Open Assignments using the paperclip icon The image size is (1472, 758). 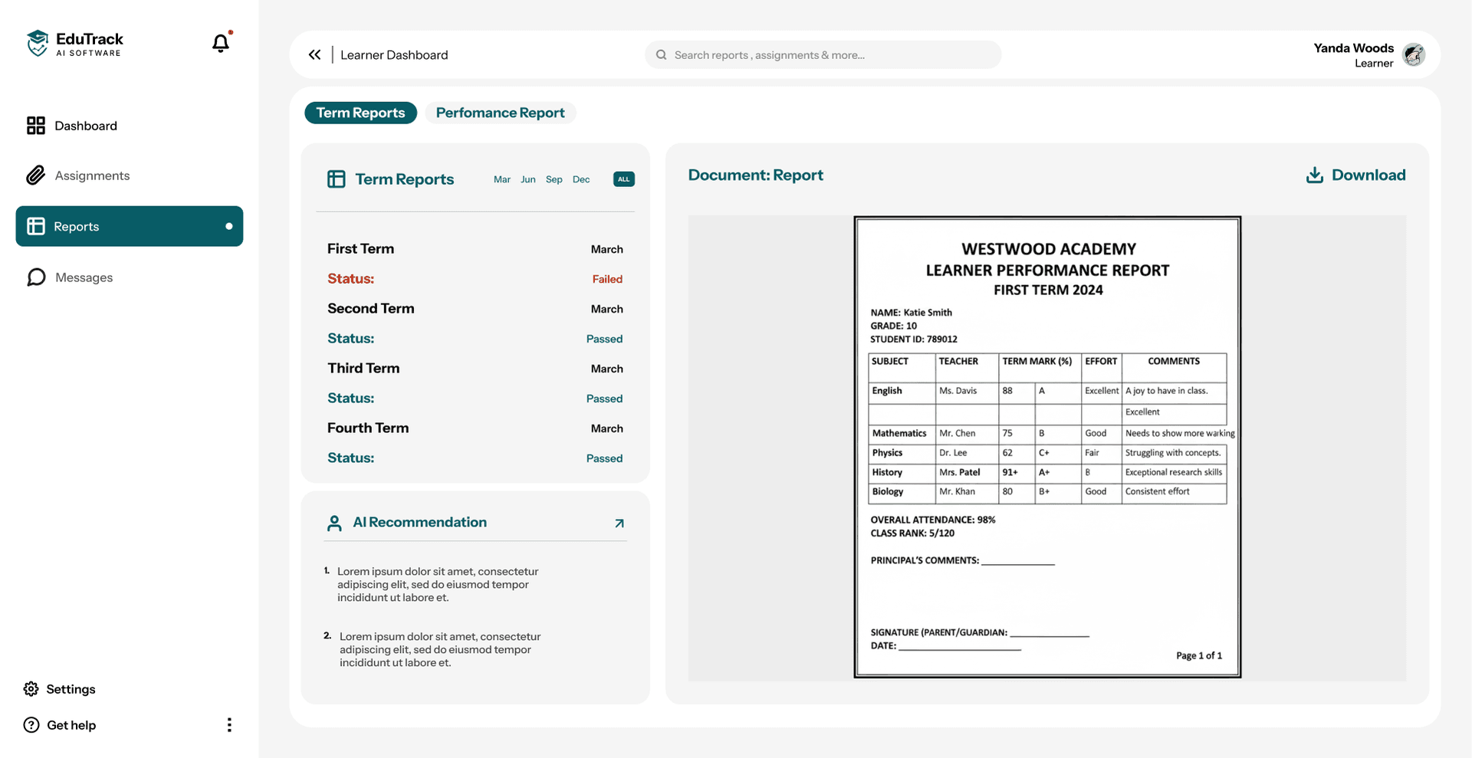(x=36, y=176)
